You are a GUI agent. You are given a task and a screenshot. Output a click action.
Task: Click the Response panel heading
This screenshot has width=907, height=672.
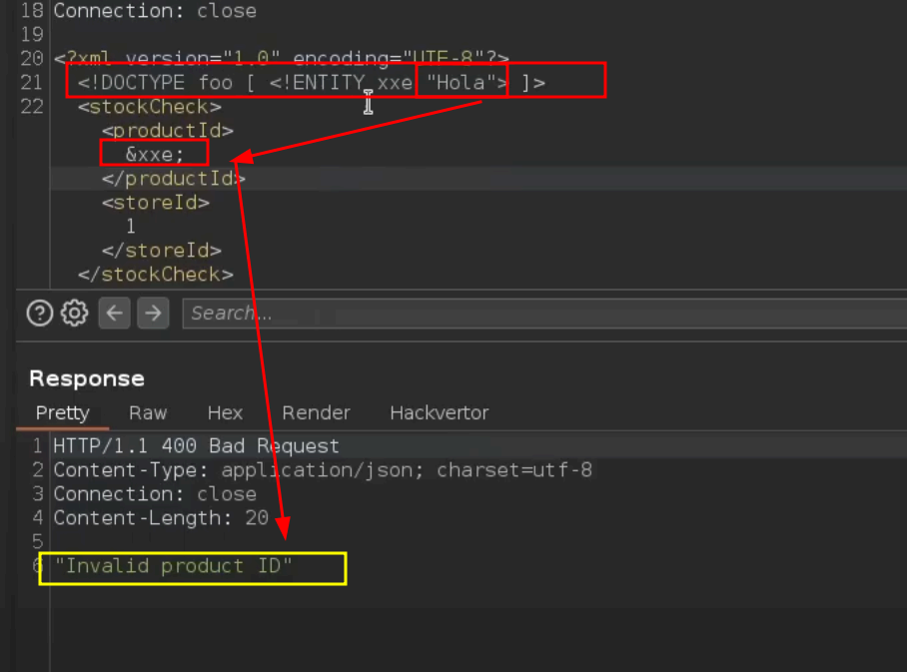[x=87, y=378]
